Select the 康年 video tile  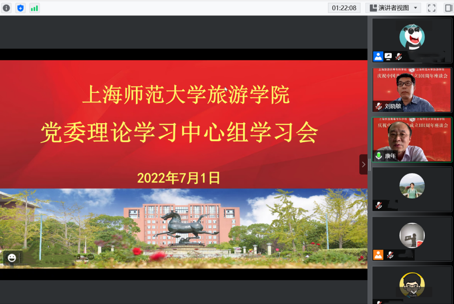[412, 139]
